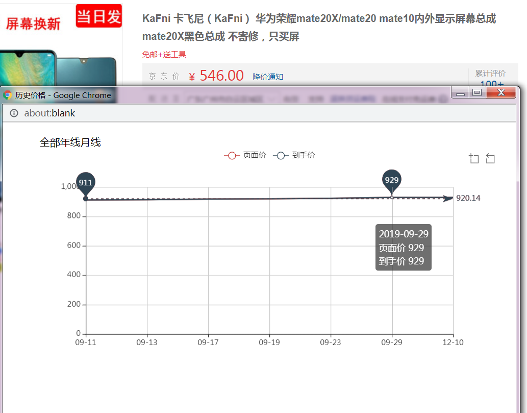Click the 09-17 x-axis label
This screenshot has width=527, height=413.
pos(208,343)
